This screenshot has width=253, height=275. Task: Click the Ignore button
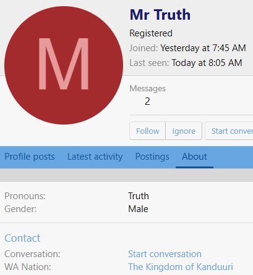(x=184, y=131)
